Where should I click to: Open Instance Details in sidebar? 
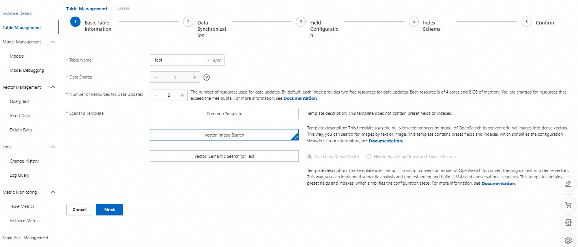tap(17, 13)
